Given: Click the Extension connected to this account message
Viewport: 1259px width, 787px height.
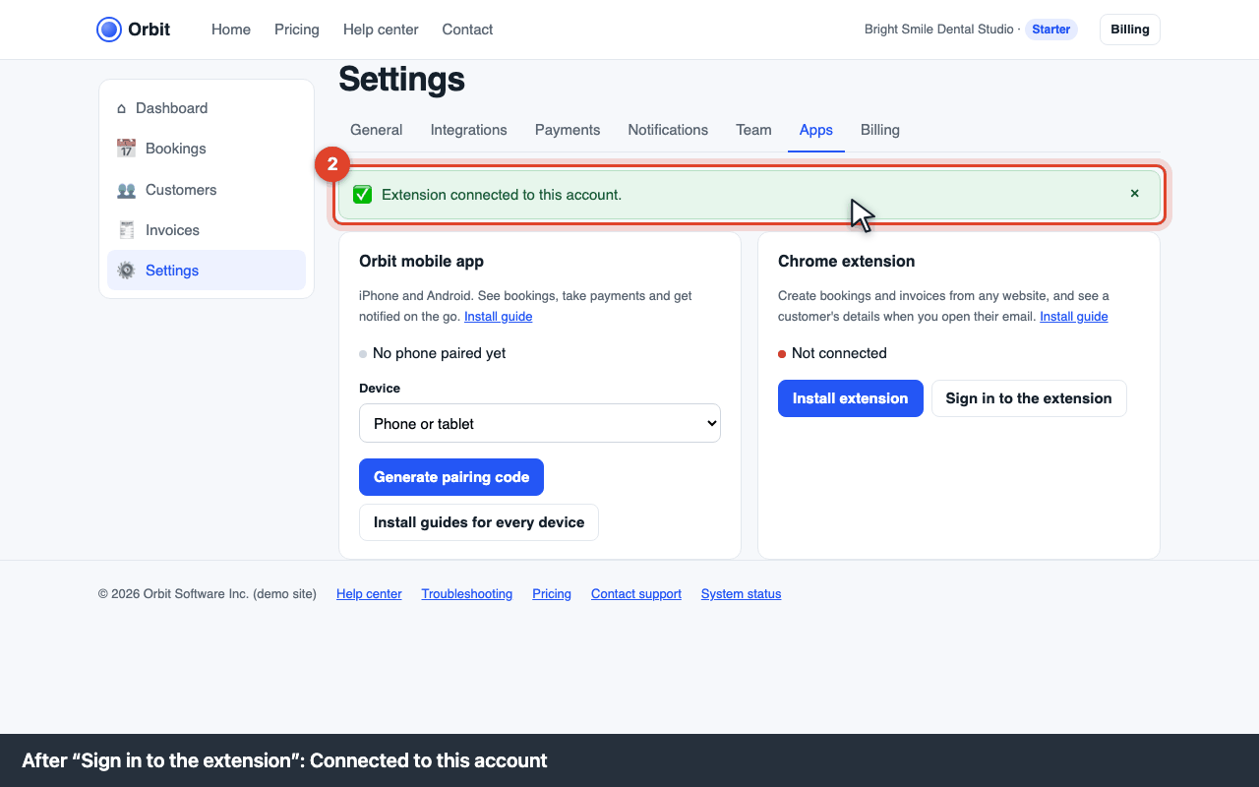Looking at the screenshot, I should (x=502, y=195).
